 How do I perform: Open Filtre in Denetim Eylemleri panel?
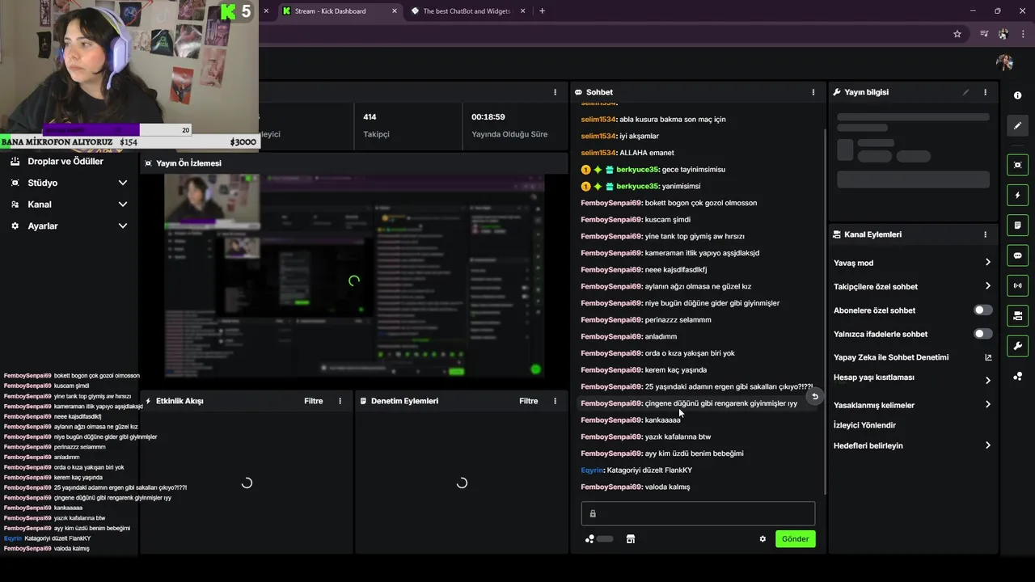coord(528,401)
